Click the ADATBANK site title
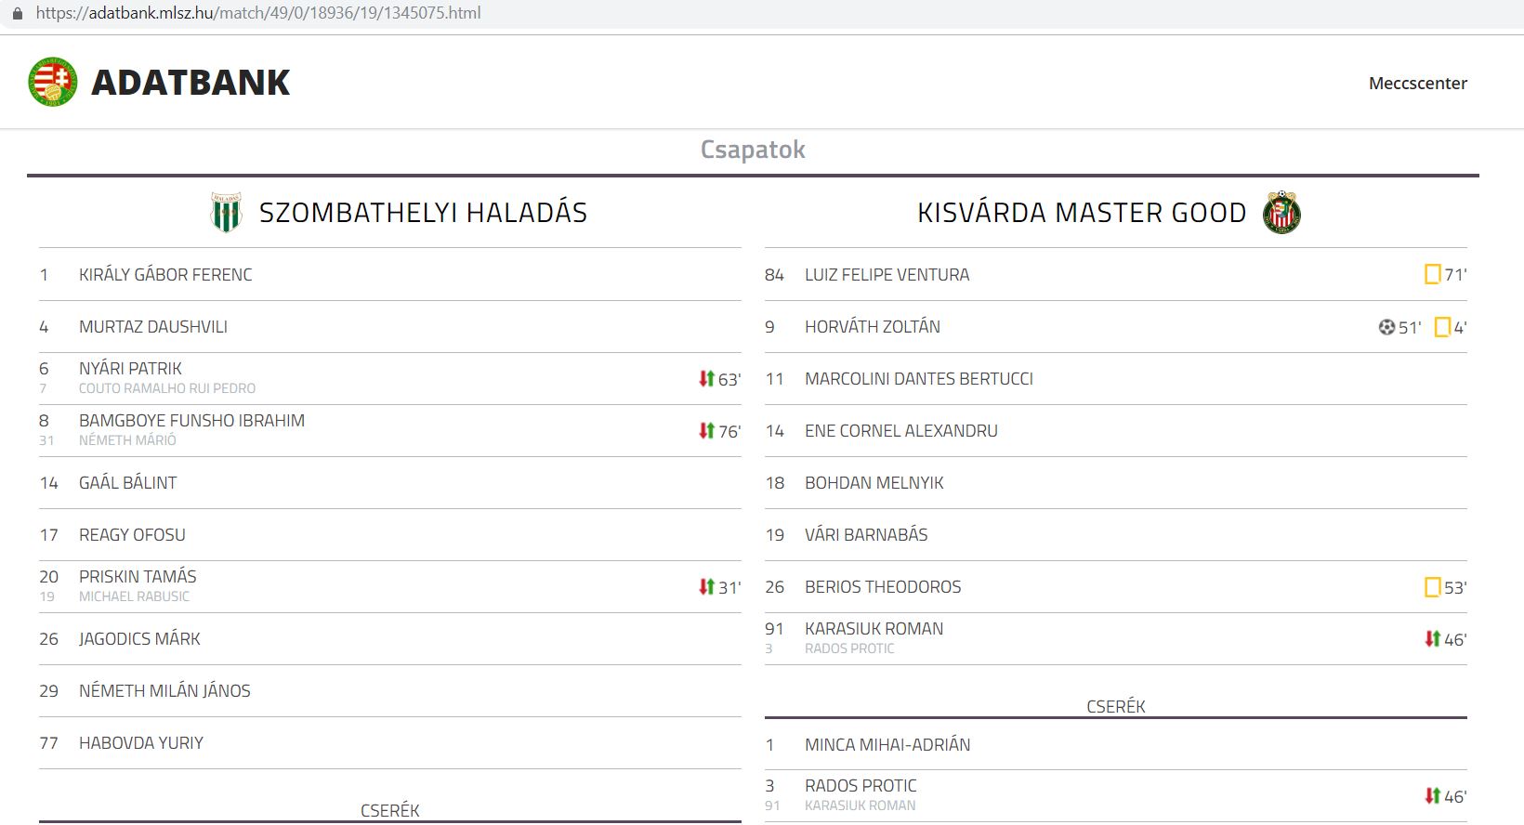This screenshot has width=1524, height=825. [x=190, y=82]
